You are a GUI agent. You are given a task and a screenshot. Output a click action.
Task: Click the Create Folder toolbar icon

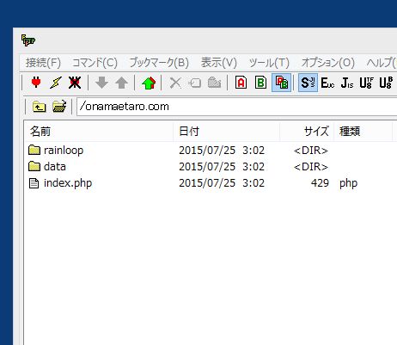pos(214,83)
